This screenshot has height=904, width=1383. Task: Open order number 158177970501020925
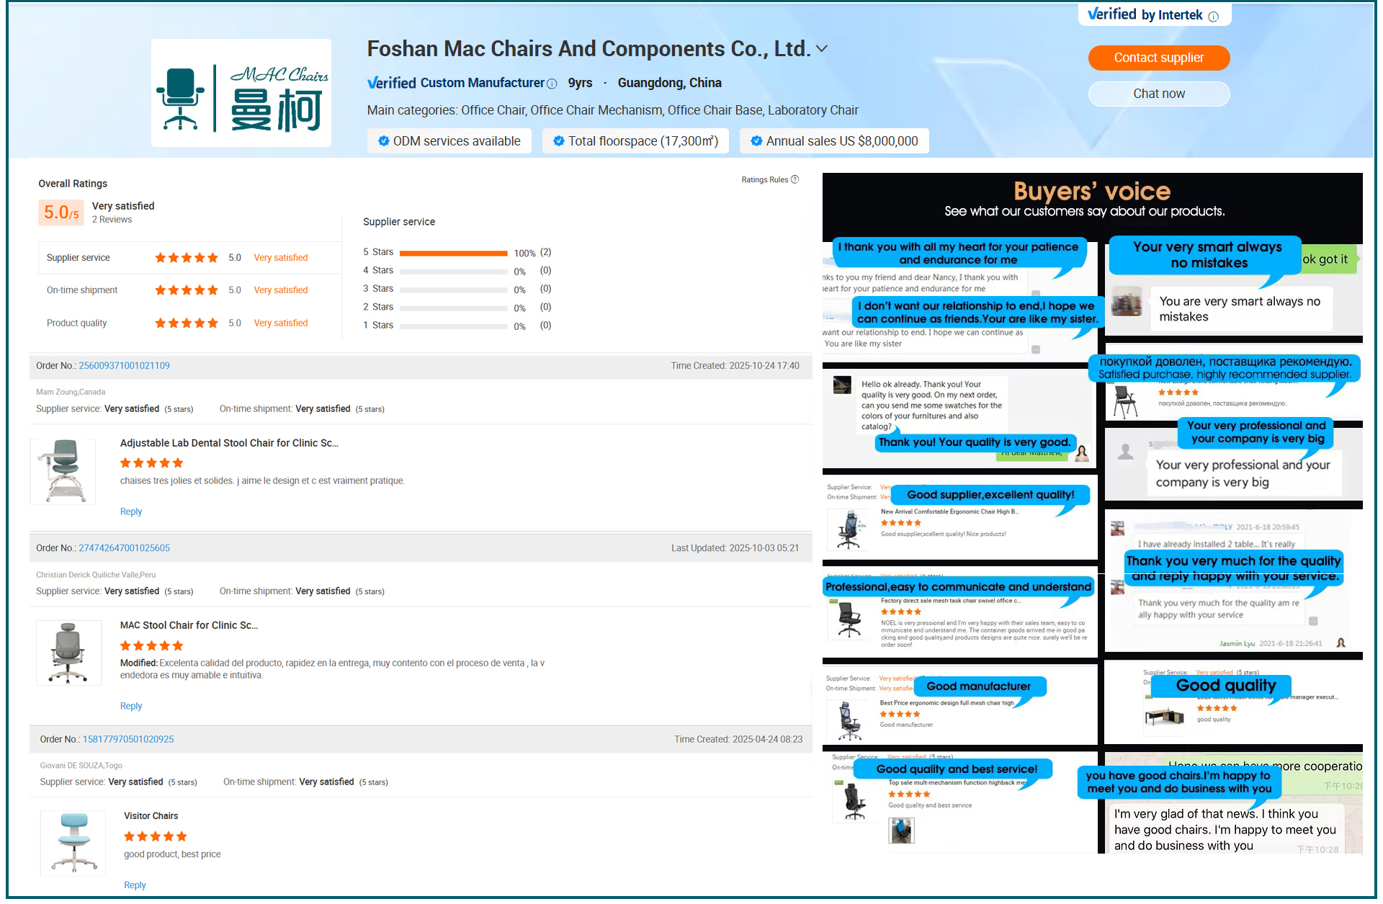[x=128, y=740]
